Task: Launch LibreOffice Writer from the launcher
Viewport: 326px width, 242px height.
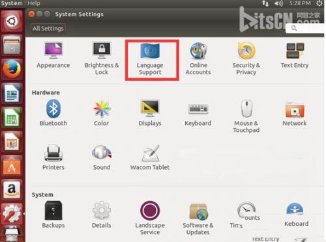Action: [12, 93]
